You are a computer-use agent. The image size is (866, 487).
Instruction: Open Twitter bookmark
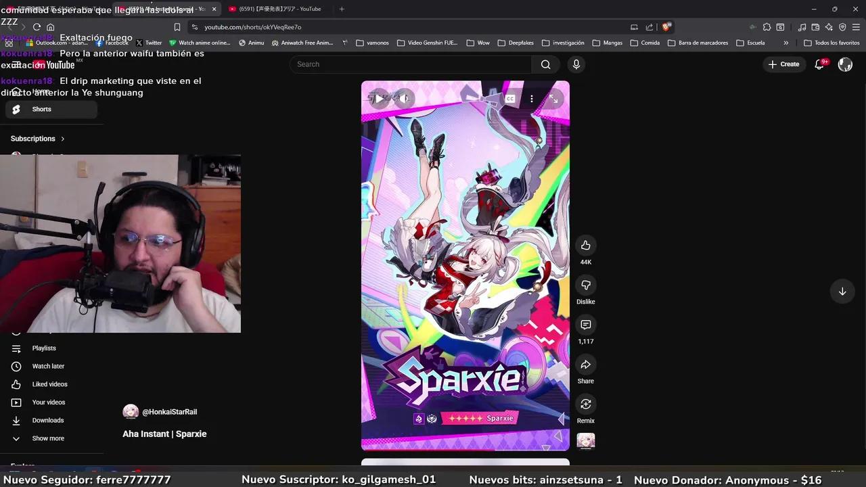pyautogui.click(x=149, y=43)
